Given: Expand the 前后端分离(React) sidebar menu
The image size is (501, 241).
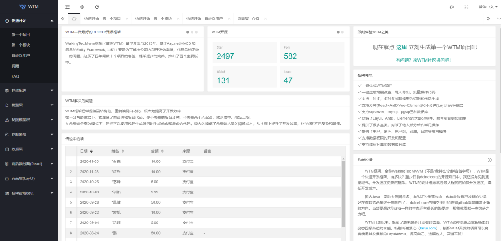Looking at the screenshot, I should tap(29, 164).
